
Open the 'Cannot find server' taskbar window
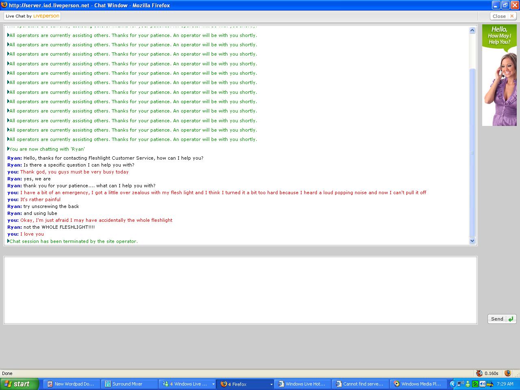tap(360, 384)
